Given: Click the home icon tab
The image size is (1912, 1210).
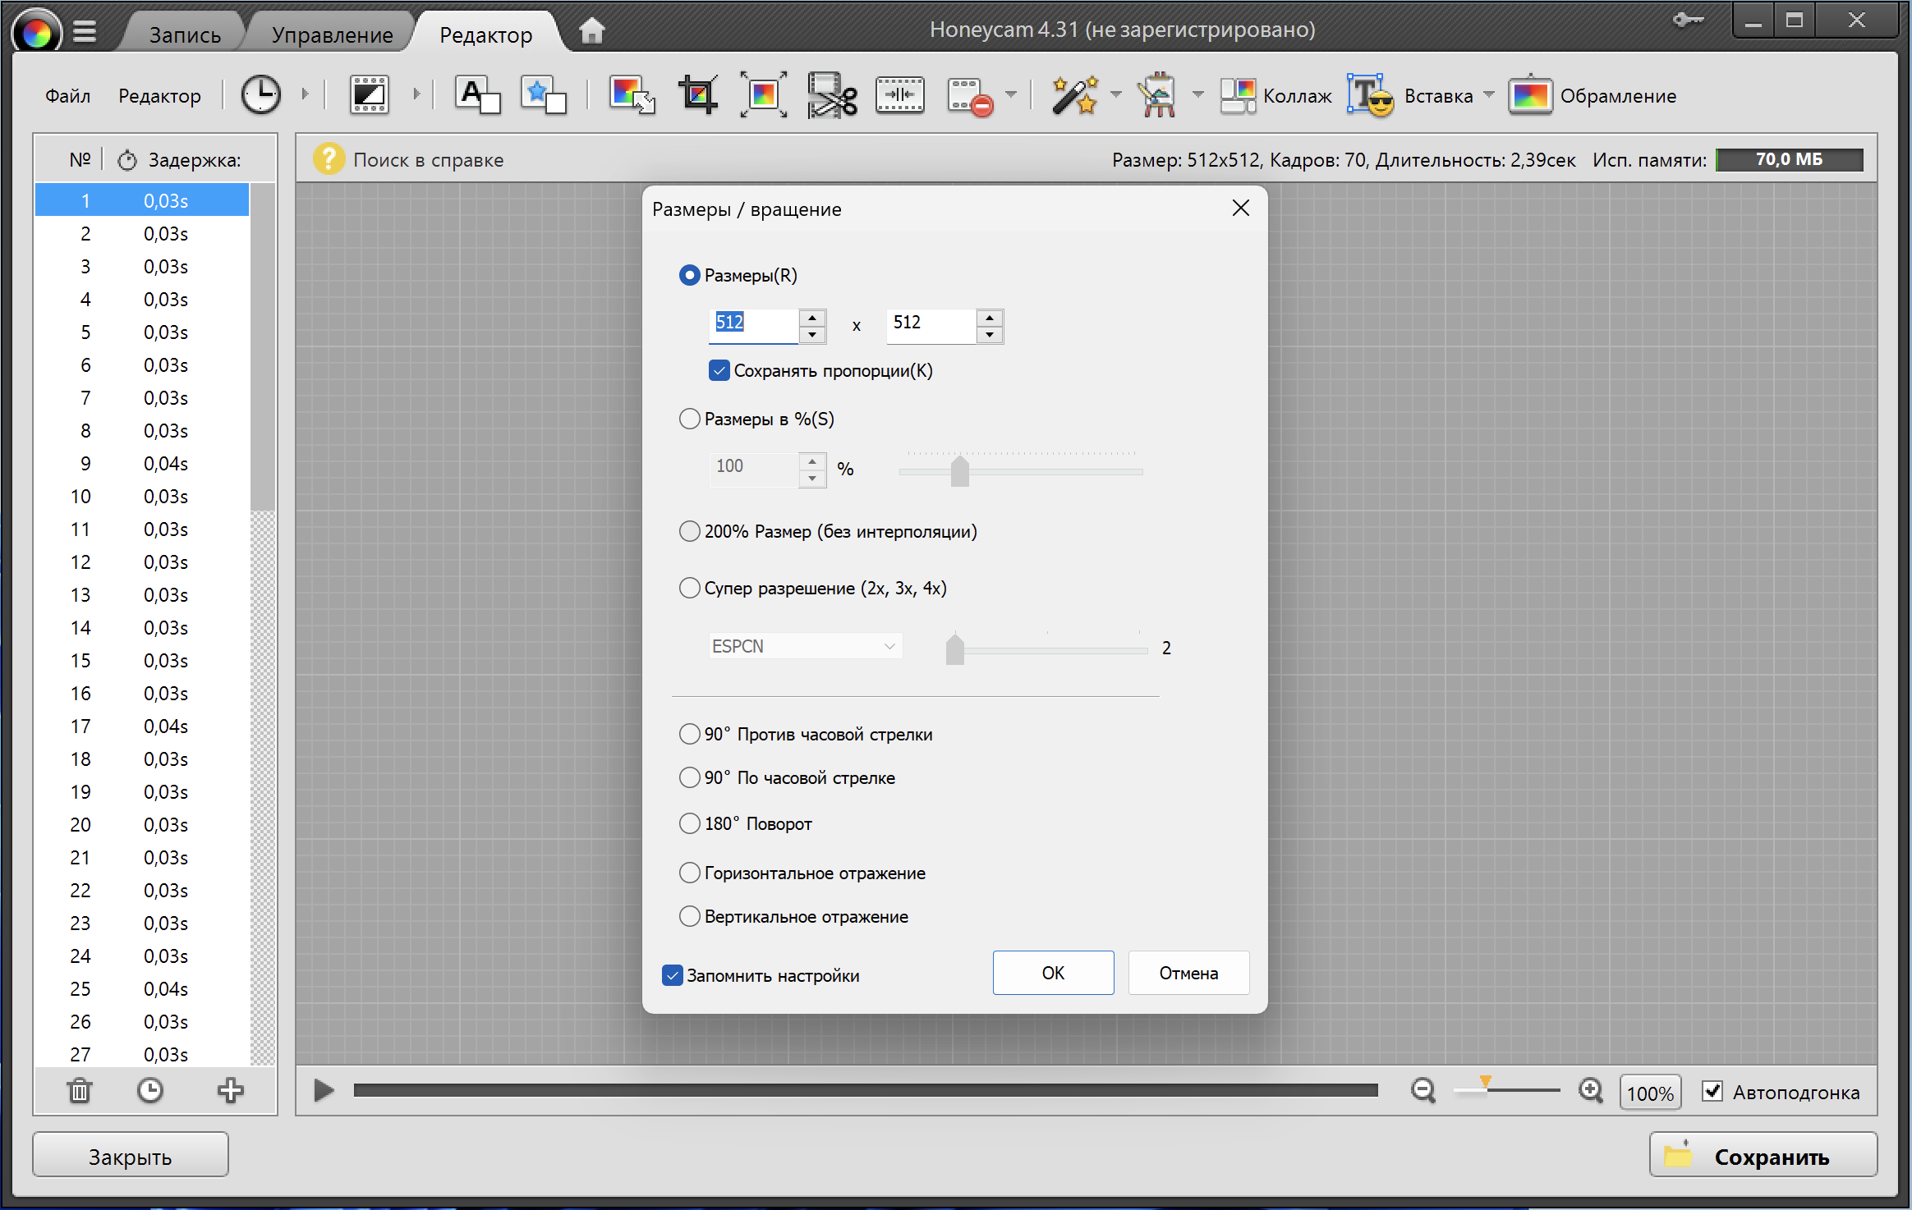Looking at the screenshot, I should tap(591, 31).
